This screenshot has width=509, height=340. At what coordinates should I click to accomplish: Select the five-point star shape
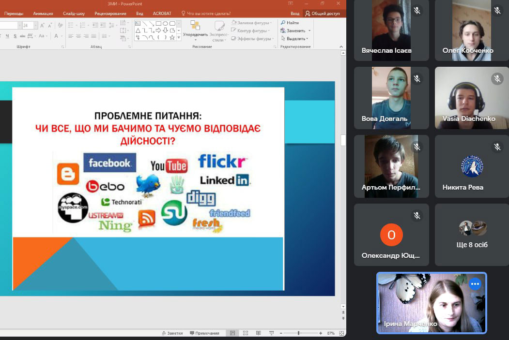172,37
